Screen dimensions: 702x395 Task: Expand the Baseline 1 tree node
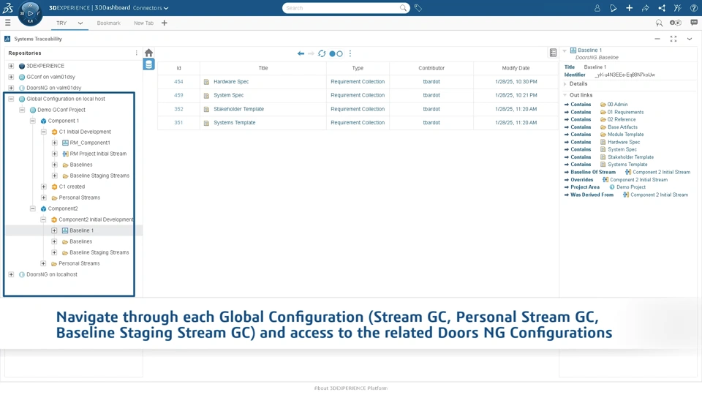(54, 230)
